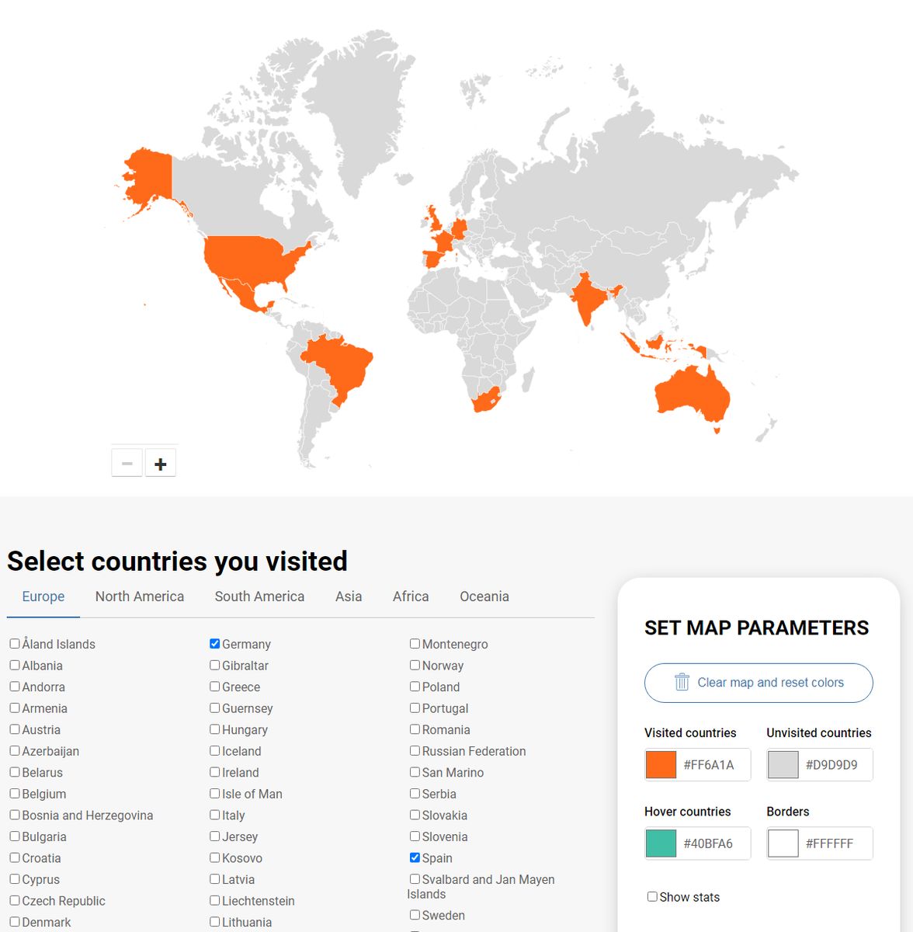Check the Iceland checkbox
This screenshot has height=932, width=913.
coord(214,751)
